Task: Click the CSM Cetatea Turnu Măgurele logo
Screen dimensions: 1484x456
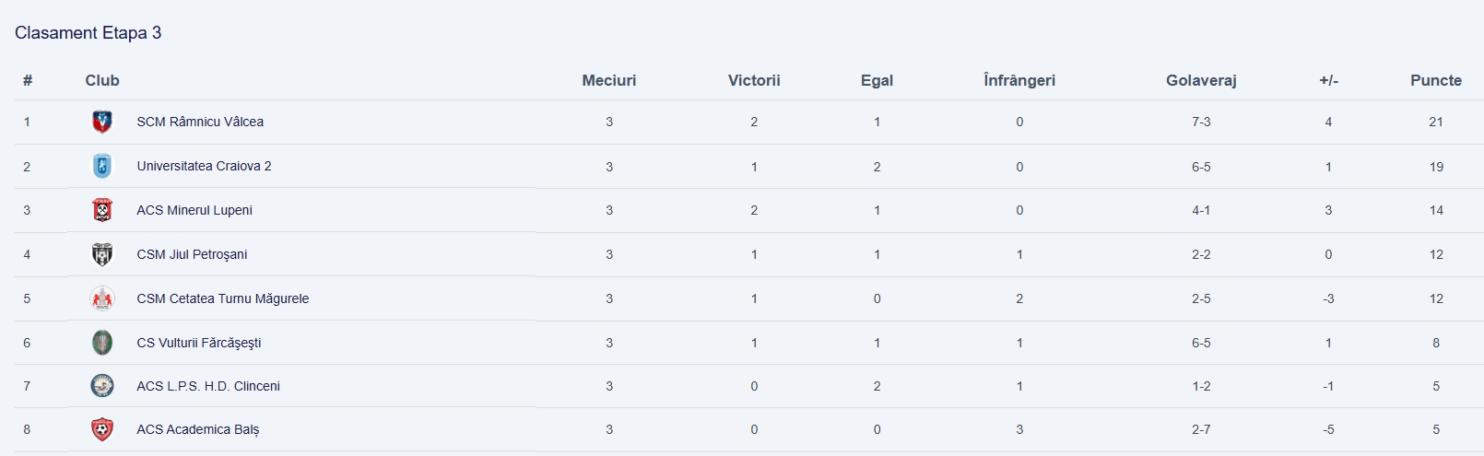Action: (102, 298)
